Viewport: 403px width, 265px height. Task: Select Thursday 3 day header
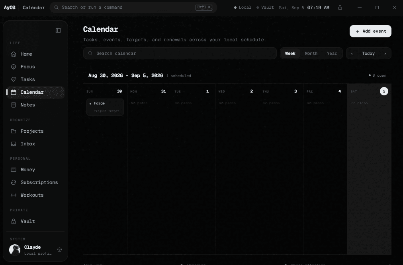281,91
